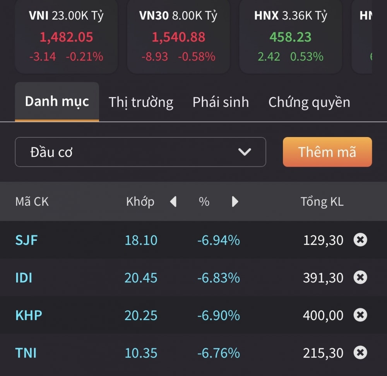Open the VNI index card
Viewport: 387px width, 376px height.
tap(66, 37)
